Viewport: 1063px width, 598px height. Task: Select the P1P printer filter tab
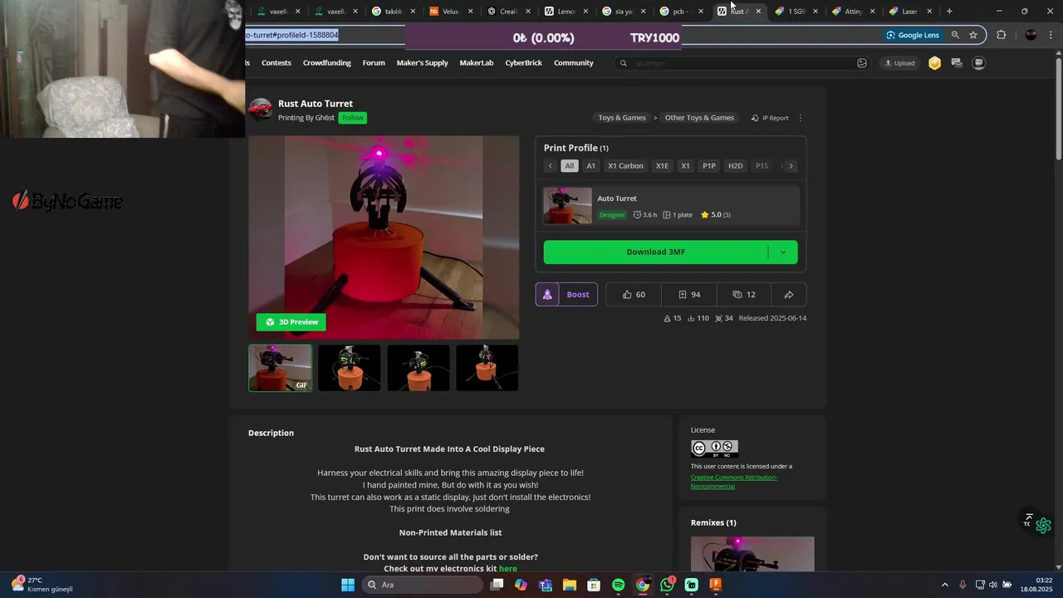click(709, 166)
